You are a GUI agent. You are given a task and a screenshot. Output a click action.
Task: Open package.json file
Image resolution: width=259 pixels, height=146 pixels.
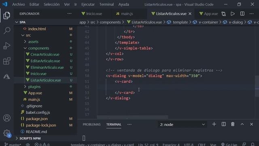click(x=45, y=119)
